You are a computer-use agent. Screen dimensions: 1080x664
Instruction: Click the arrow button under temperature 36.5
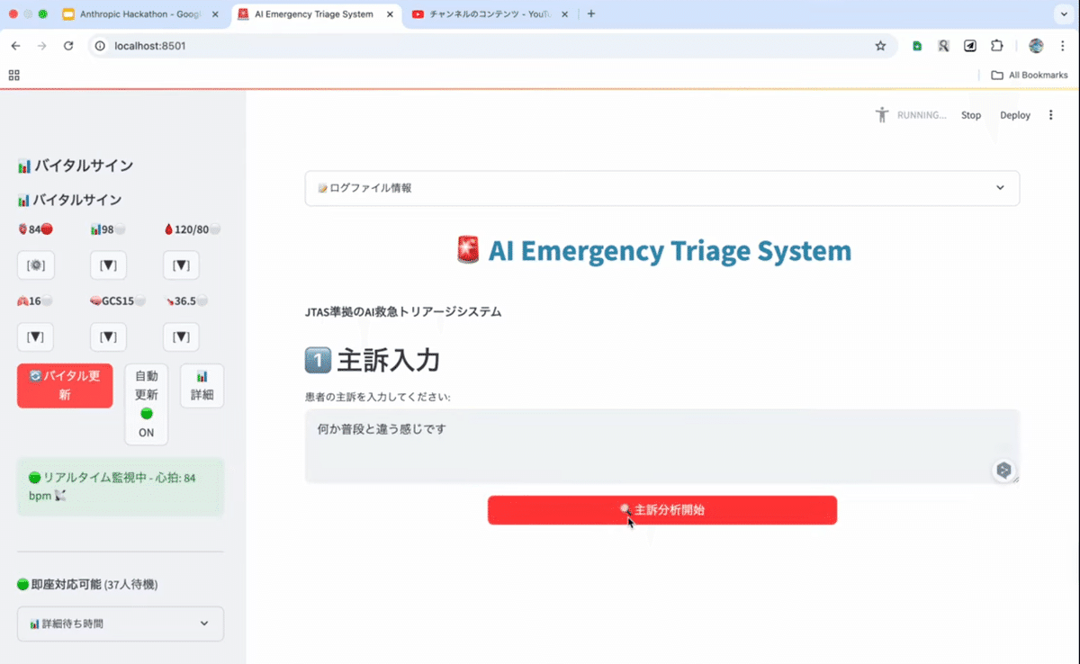click(181, 336)
